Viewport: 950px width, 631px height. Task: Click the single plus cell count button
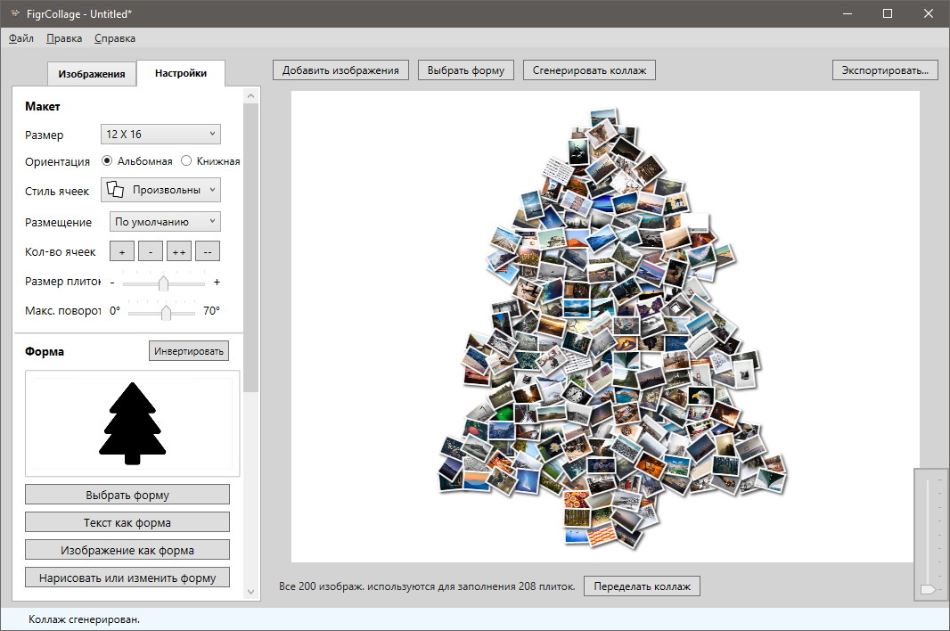point(121,252)
